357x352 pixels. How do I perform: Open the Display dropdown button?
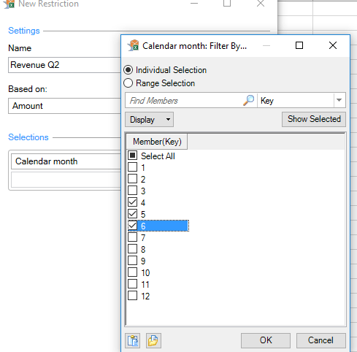click(x=149, y=120)
